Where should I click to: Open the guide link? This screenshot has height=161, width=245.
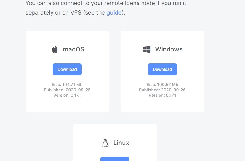pos(114,13)
